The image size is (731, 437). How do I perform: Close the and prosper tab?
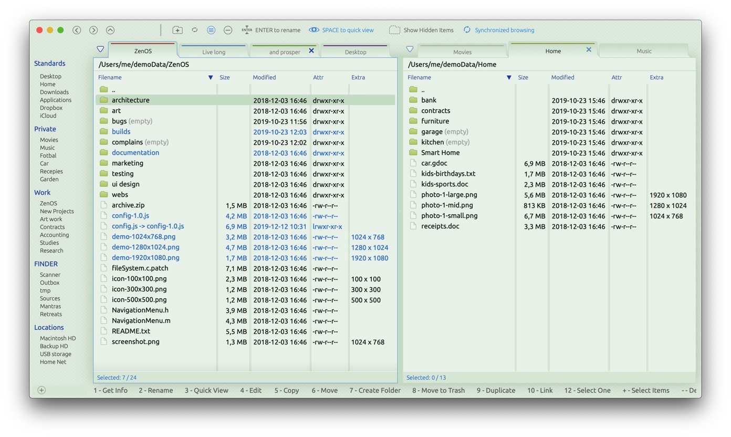311,51
